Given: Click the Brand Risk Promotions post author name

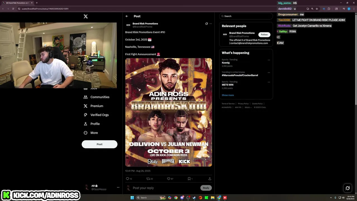Looking at the screenshot, I should [x=145, y=24].
